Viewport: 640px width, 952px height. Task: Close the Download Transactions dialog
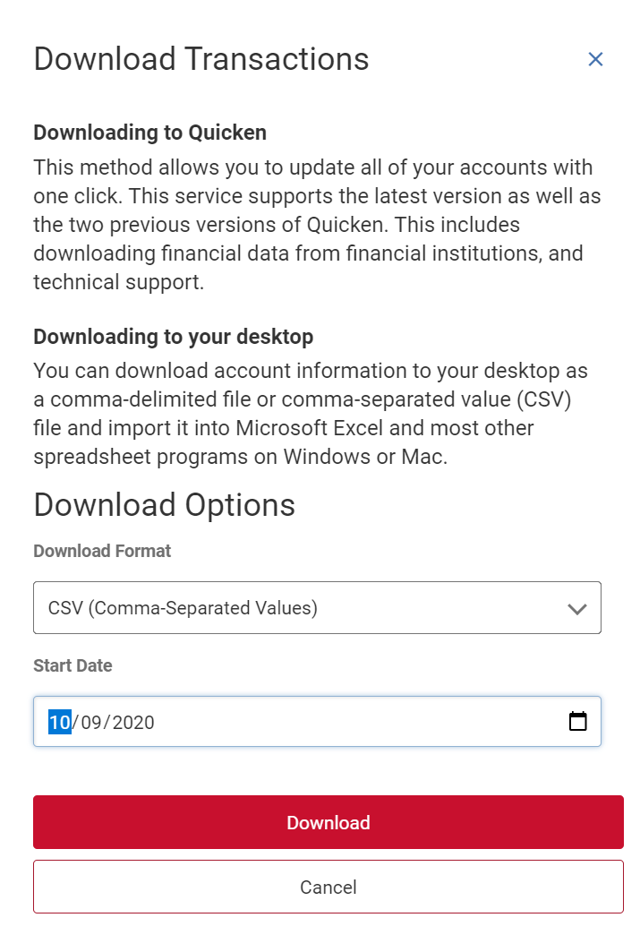coord(595,59)
